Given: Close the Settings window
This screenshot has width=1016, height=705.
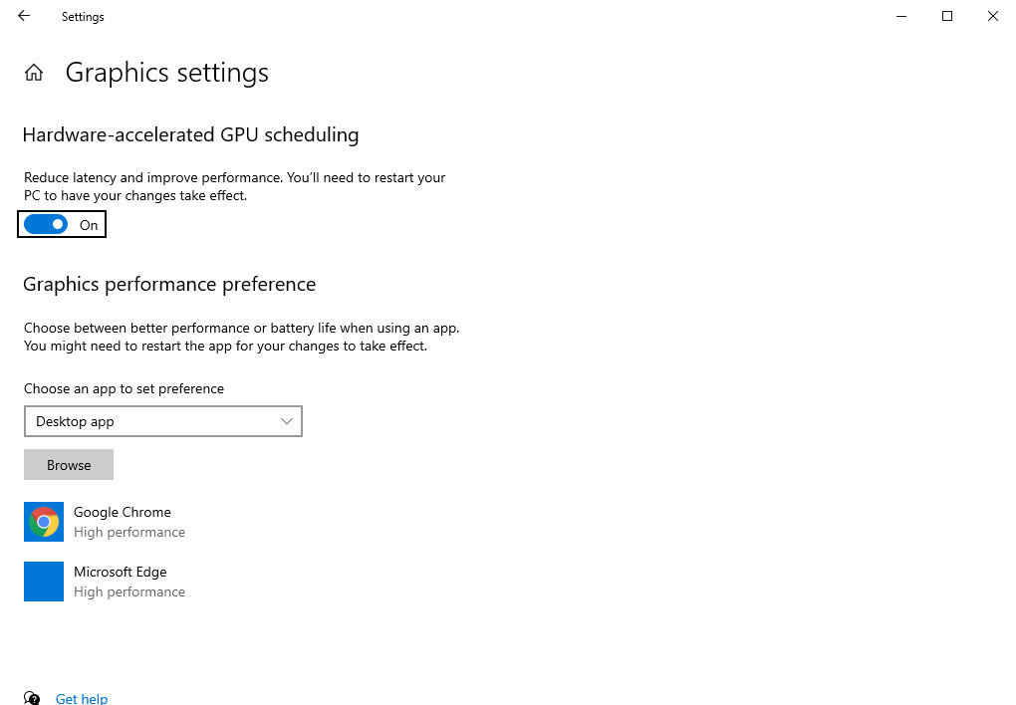Looking at the screenshot, I should click(x=993, y=16).
